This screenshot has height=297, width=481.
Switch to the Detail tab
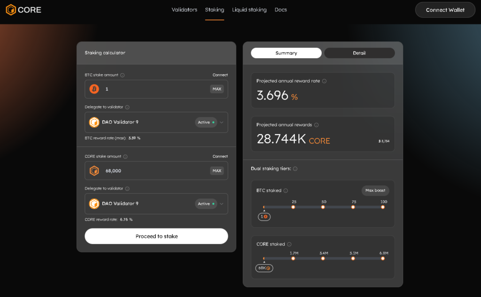coord(359,53)
